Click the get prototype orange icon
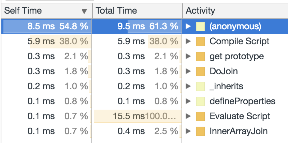The image size is (288, 143). coord(200,56)
